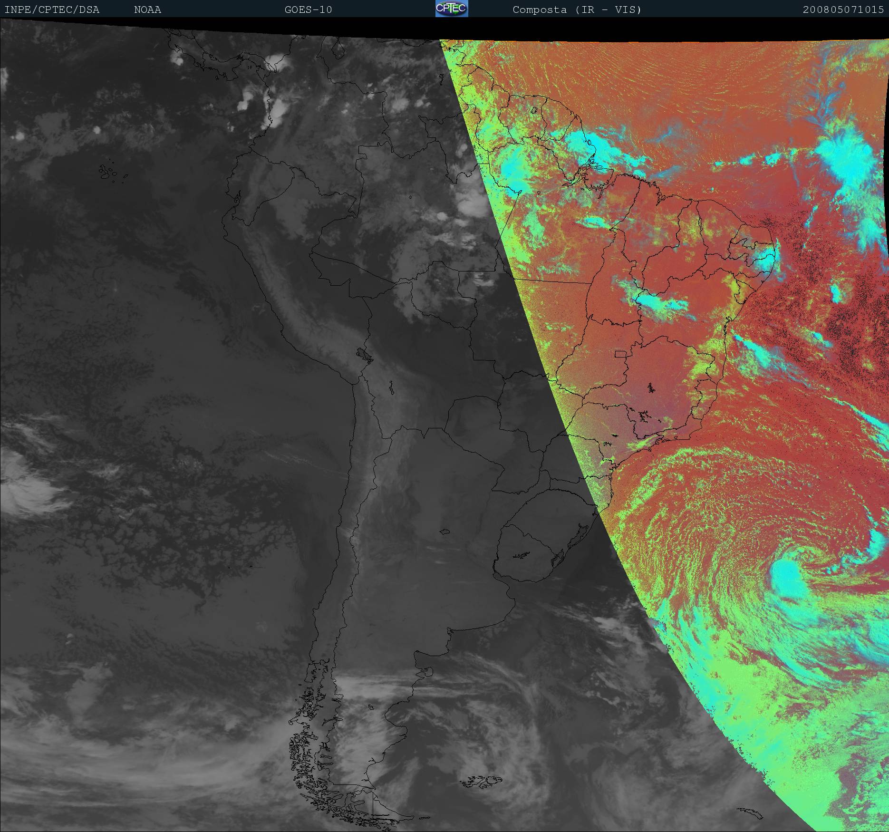Click the INPE/CPTEC/DSA header text

pyautogui.click(x=52, y=10)
